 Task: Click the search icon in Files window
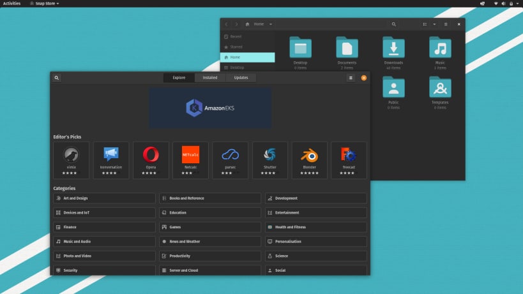[x=393, y=24]
